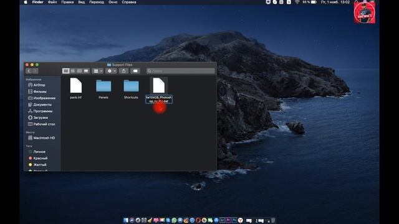Select the Shortcuts folder
The height and width of the screenshot is (224, 399).
pyautogui.click(x=131, y=86)
